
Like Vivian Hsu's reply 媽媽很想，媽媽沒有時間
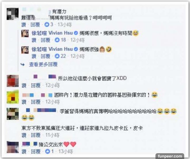coord(34,40)
